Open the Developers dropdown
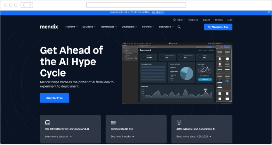 129,27
